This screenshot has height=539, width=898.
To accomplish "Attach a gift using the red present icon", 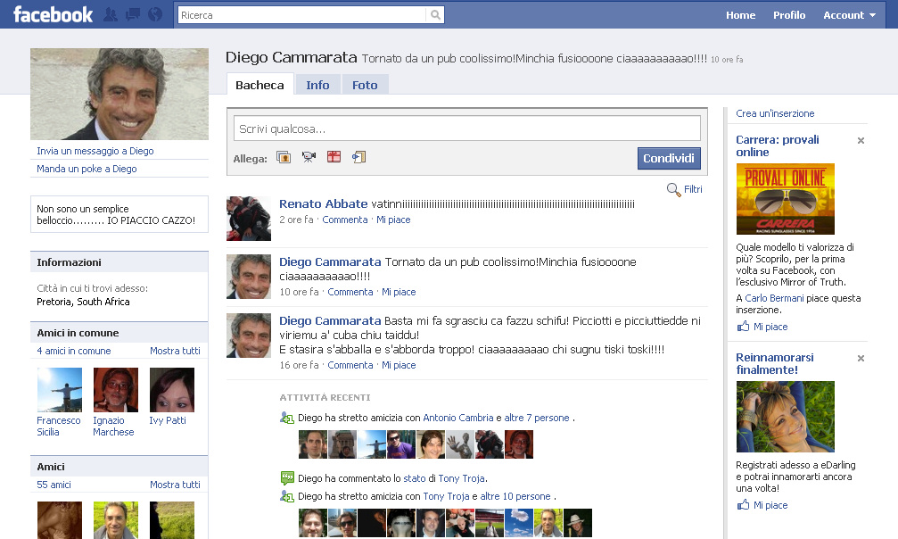I will point(334,158).
